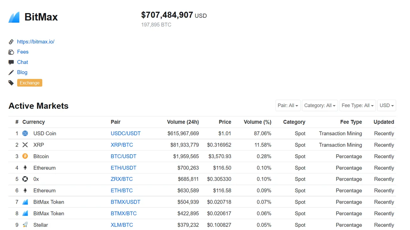
Task: Click the $615,967,669 volume value
Action: click(183, 133)
